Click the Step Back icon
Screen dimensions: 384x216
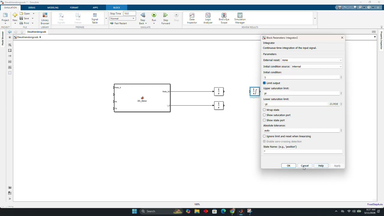pos(143,15)
